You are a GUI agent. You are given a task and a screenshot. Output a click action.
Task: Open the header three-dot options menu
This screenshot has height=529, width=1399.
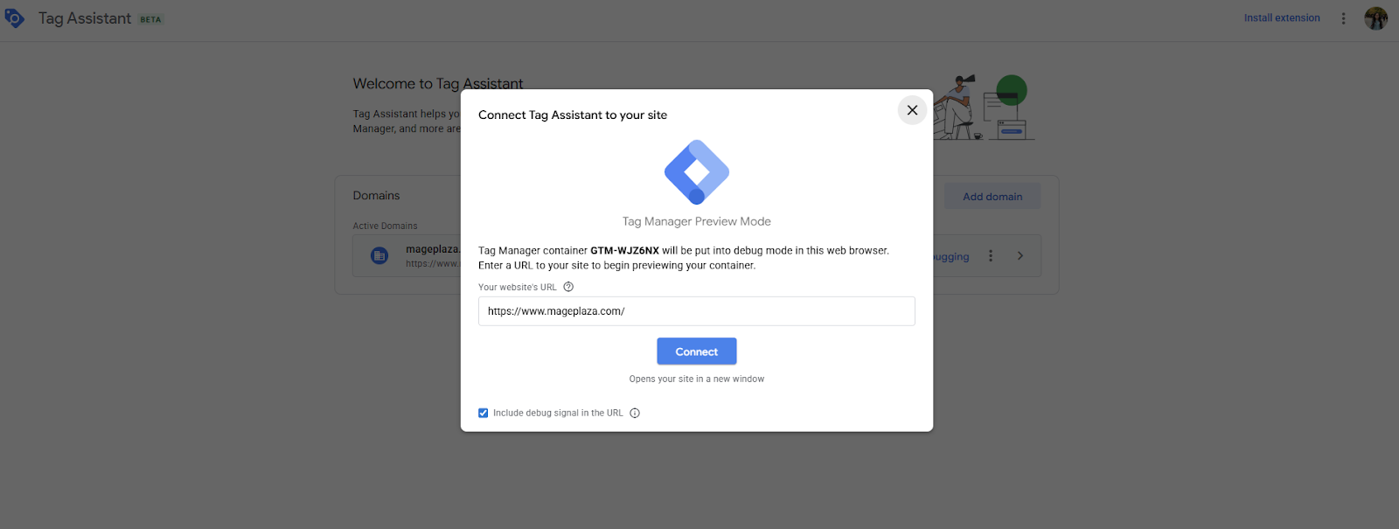pyautogui.click(x=1343, y=18)
